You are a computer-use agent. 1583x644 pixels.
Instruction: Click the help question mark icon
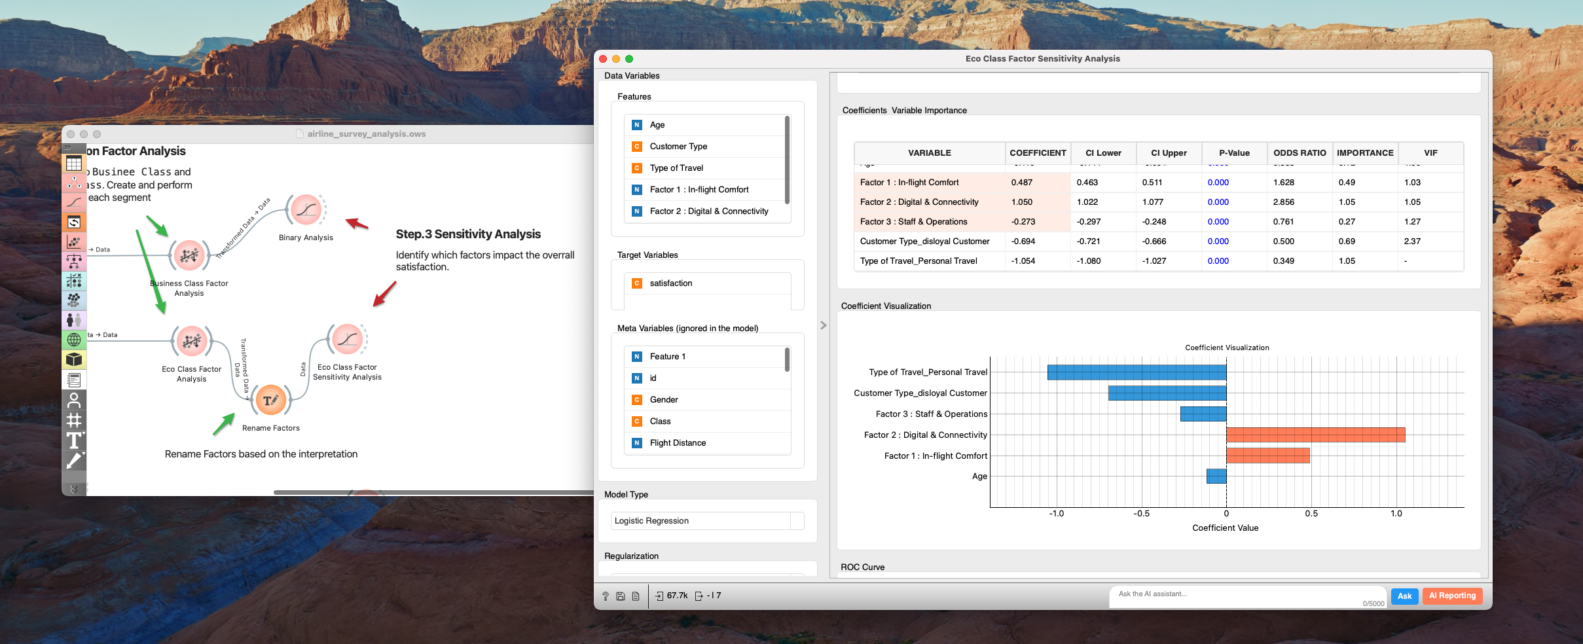tap(605, 596)
